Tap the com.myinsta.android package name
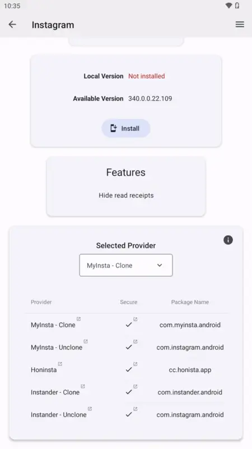The width and height of the screenshot is (252, 449). tap(190, 325)
